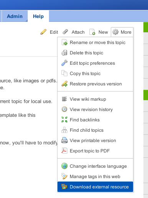Click the Attach toolbar label
This screenshot has height=198, width=148.
(x=78, y=32)
